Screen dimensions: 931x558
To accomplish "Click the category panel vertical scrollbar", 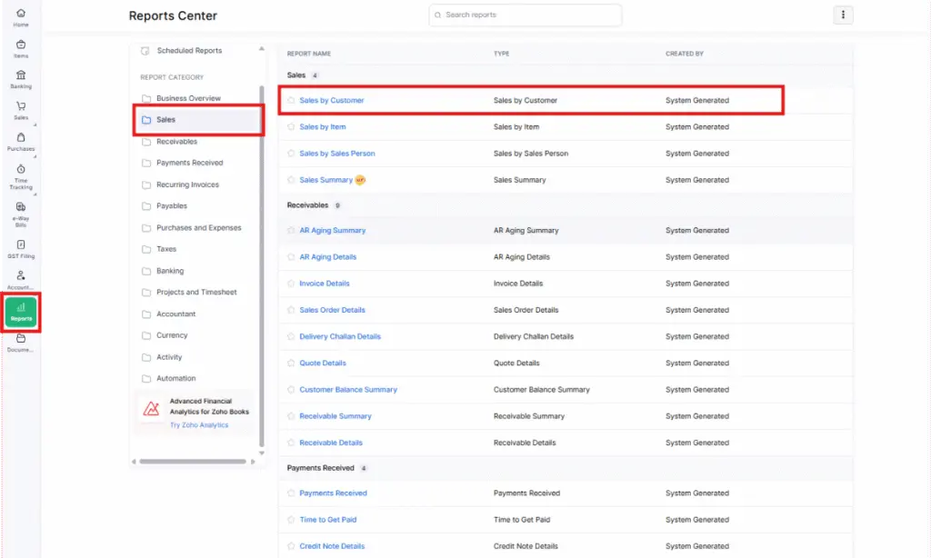I will (262, 266).
